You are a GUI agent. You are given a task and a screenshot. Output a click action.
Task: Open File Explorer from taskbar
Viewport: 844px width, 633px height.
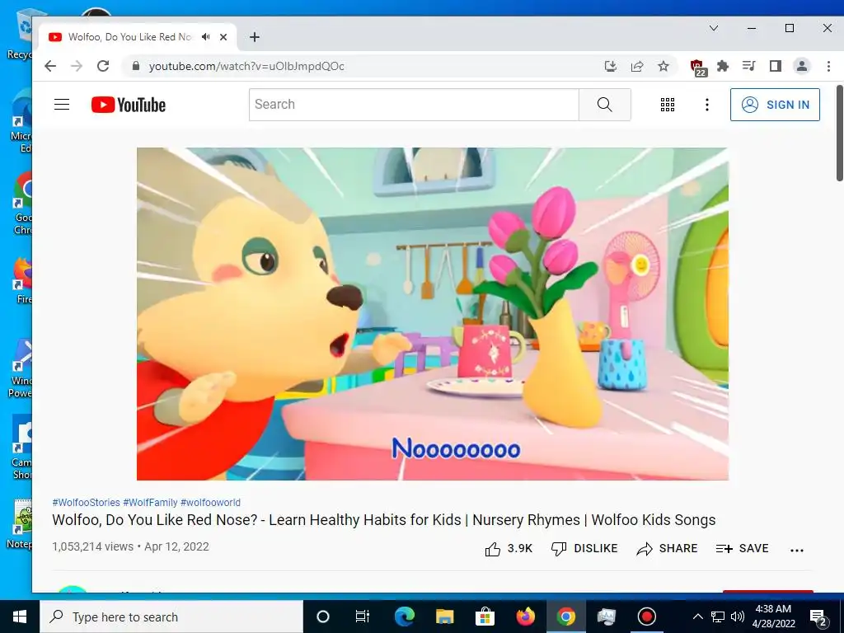444,617
